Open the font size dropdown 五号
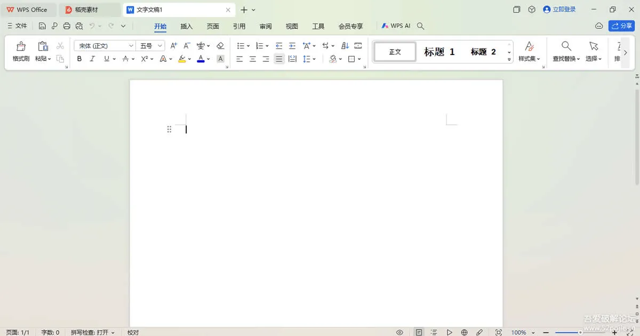Screen dimensions: 640x336 (x=151, y=46)
